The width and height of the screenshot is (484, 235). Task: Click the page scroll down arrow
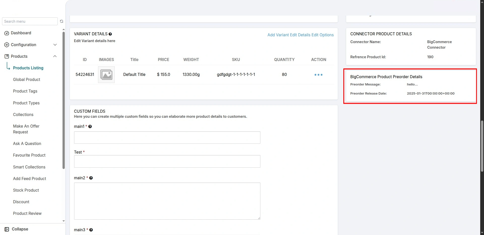[482, 233]
